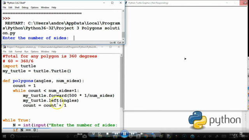Viewport: 249px width, 140px height.
Task: Close the Python Turtle Graphics window
Action: (x=245, y=3)
